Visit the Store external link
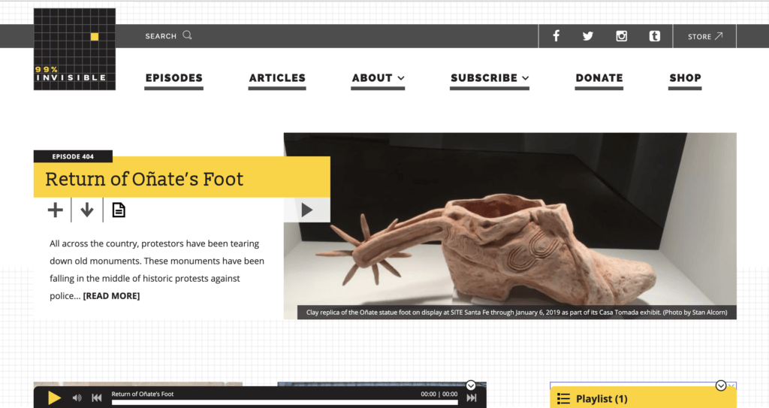769x408 pixels. 704,36
